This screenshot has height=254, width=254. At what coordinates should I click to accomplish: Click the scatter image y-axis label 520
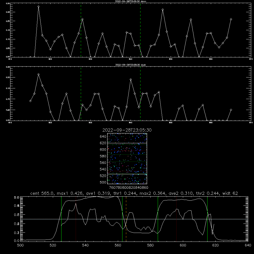coord(103,176)
